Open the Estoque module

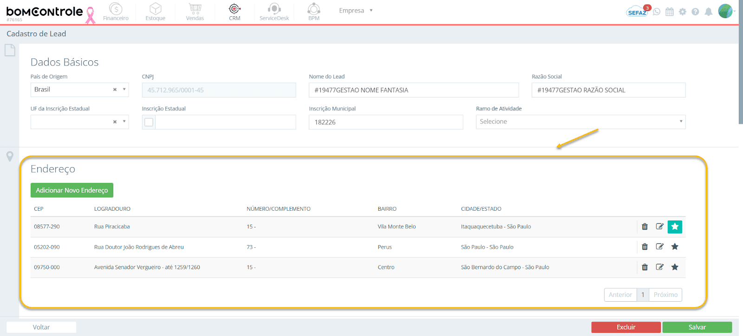156,12
